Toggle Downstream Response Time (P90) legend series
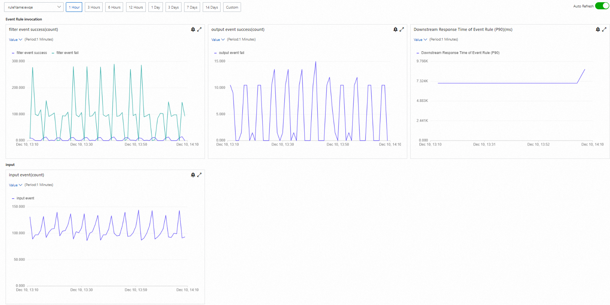The width and height of the screenshot is (610, 305). tap(458, 53)
